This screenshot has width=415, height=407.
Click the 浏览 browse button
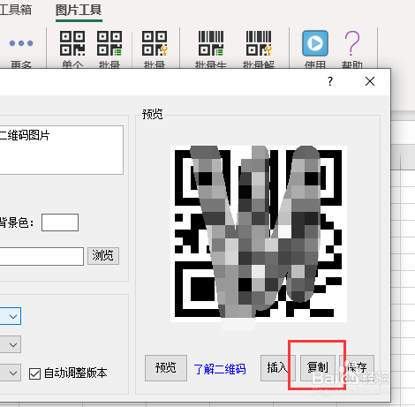[103, 256]
